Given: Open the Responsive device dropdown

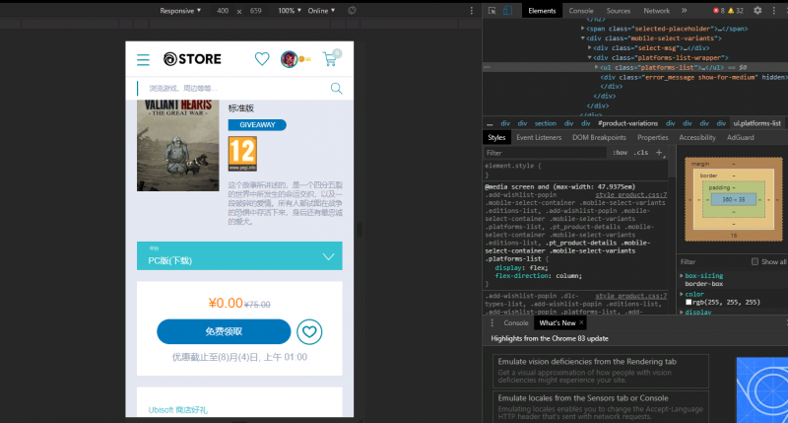Looking at the screenshot, I should [x=180, y=11].
